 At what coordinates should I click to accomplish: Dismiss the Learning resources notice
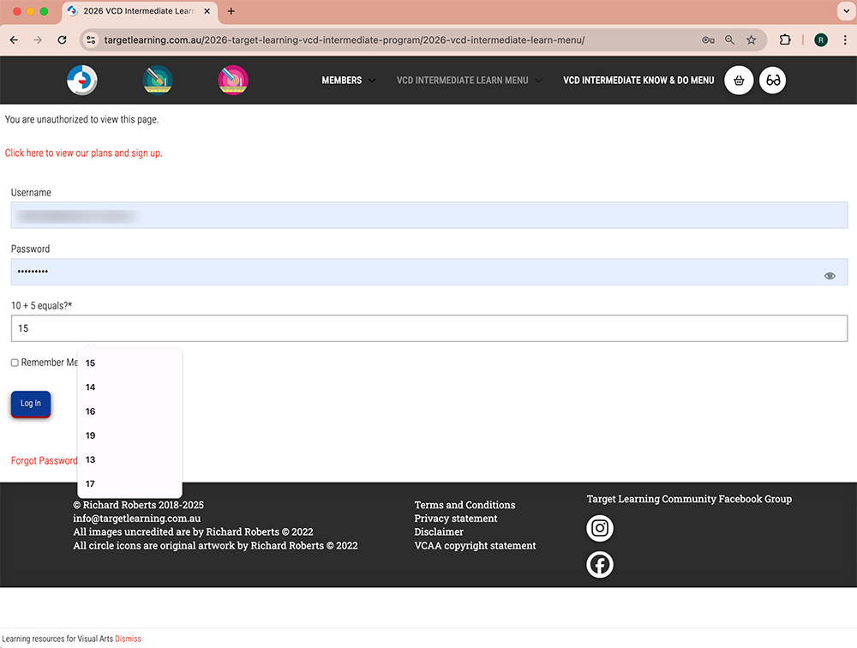click(128, 639)
